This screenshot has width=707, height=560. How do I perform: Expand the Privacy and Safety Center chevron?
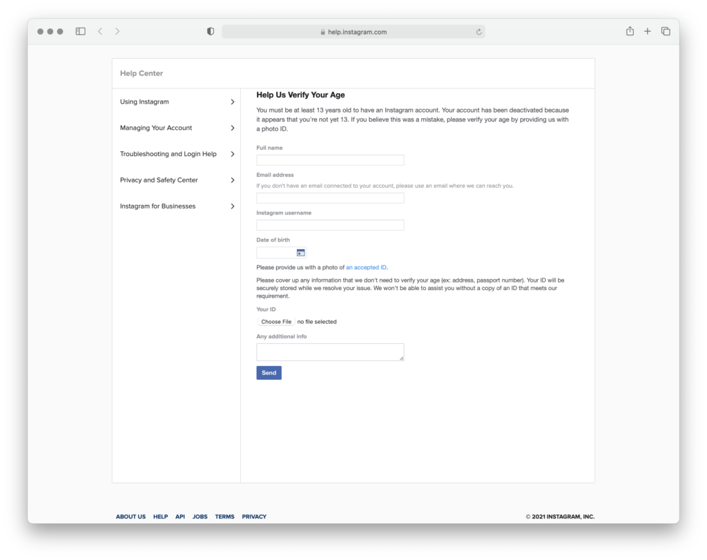pos(233,180)
